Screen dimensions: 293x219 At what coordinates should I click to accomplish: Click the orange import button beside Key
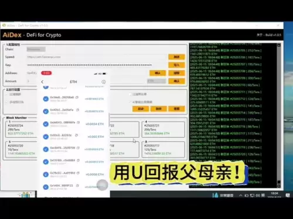click(176, 65)
